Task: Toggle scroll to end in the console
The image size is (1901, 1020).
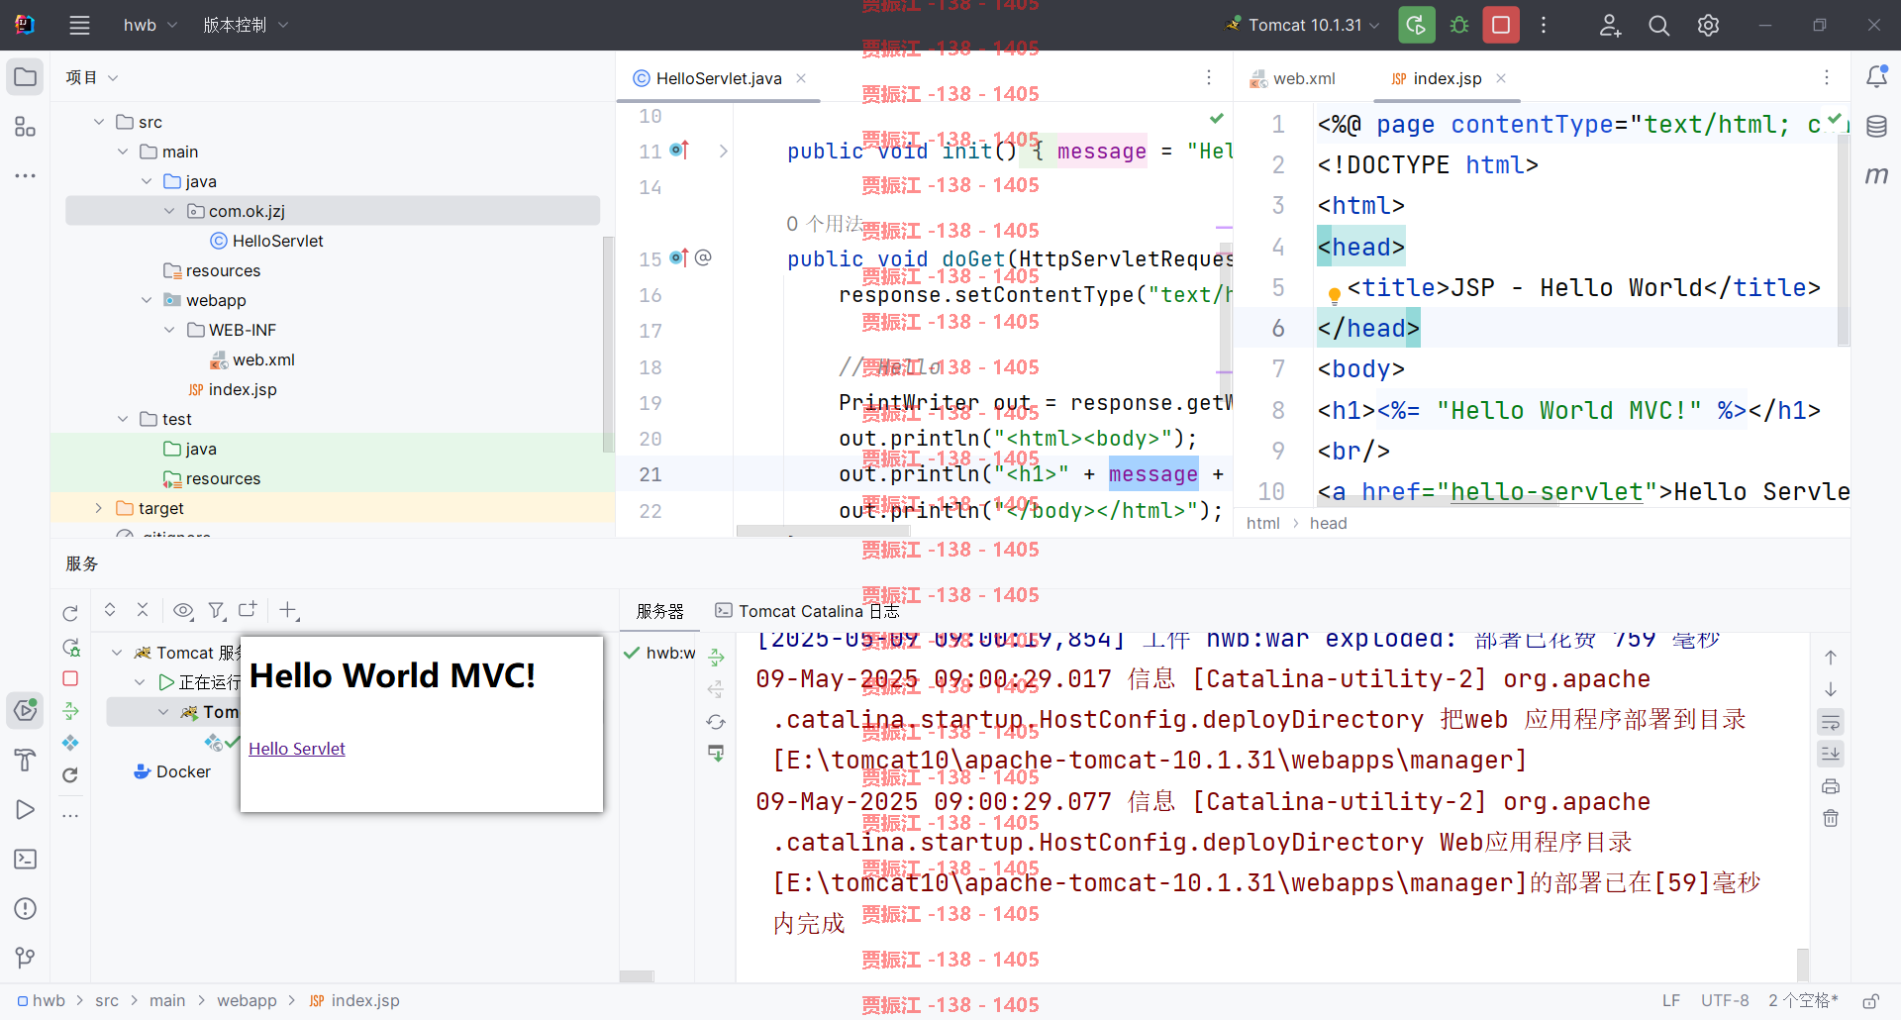Action: coord(1831,754)
